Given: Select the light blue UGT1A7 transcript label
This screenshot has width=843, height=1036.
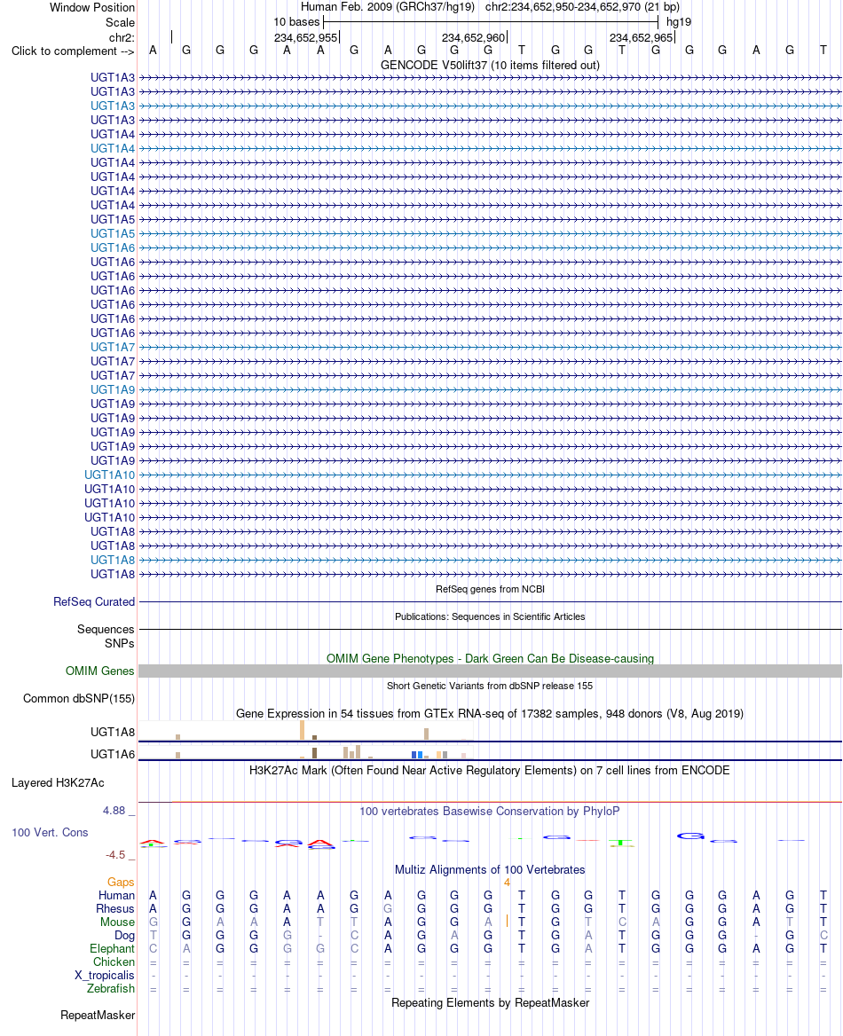Looking at the screenshot, I should pyautogui.click(x=113, y=347).
